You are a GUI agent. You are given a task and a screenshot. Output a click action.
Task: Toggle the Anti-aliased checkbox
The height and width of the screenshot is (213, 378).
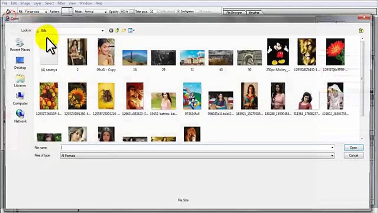point(159,12)
